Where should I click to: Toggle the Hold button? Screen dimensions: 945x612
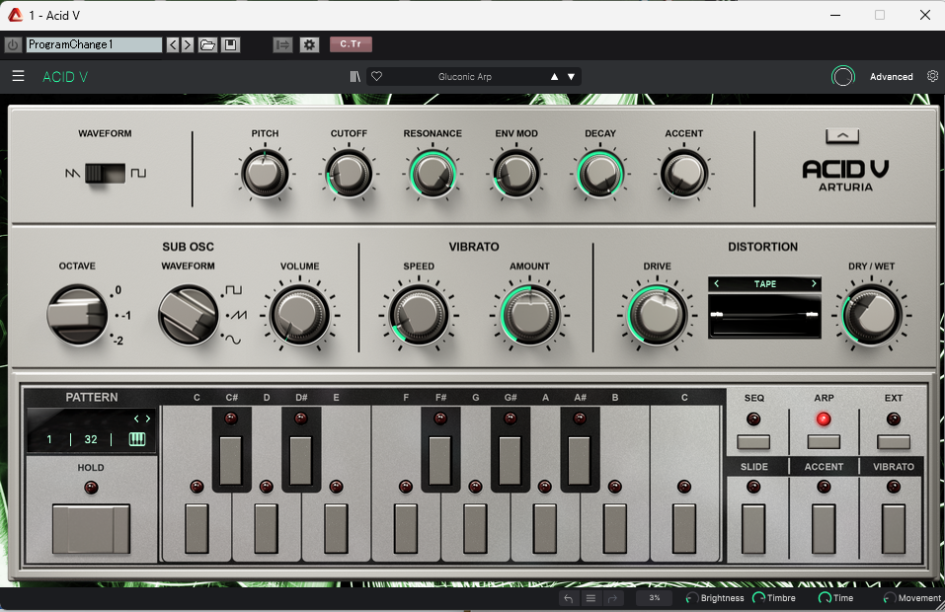tap(91, 529)
